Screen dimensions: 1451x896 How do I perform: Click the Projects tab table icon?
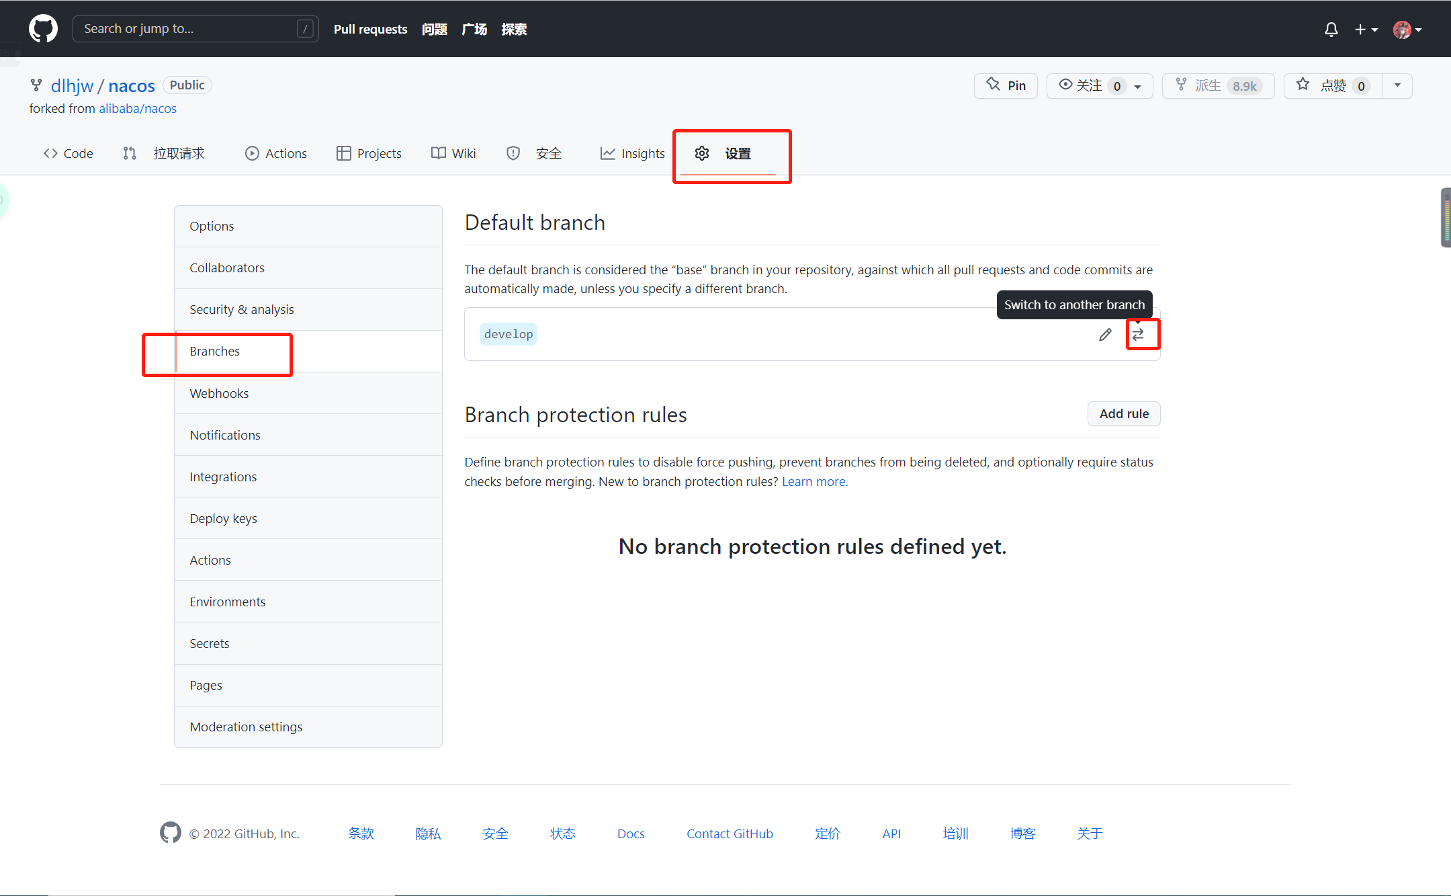[343, 153]
